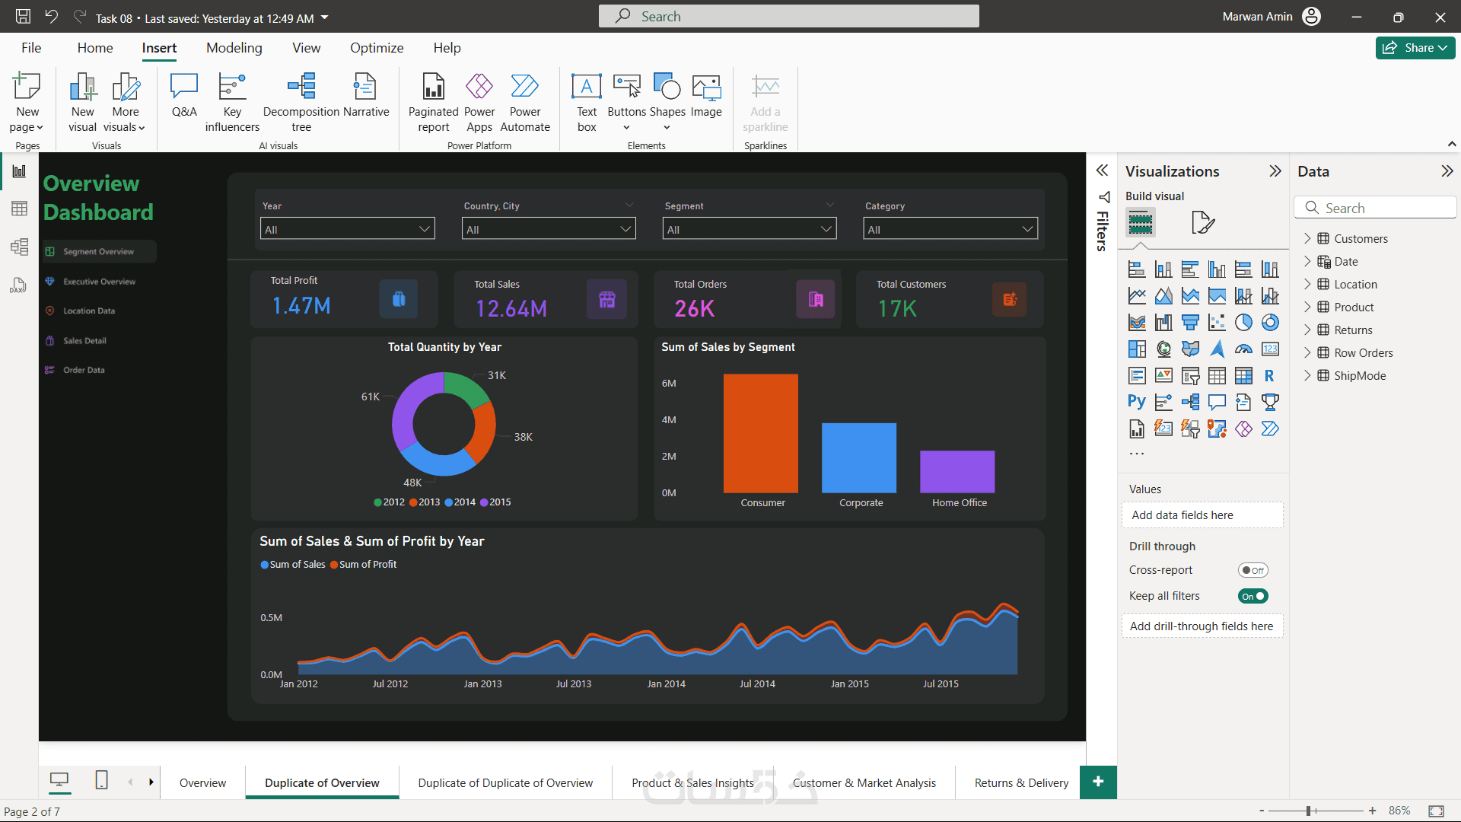Switch to Product & Sales Insights page
Viewport: 1461px width, 822px height.
[692, 782]
